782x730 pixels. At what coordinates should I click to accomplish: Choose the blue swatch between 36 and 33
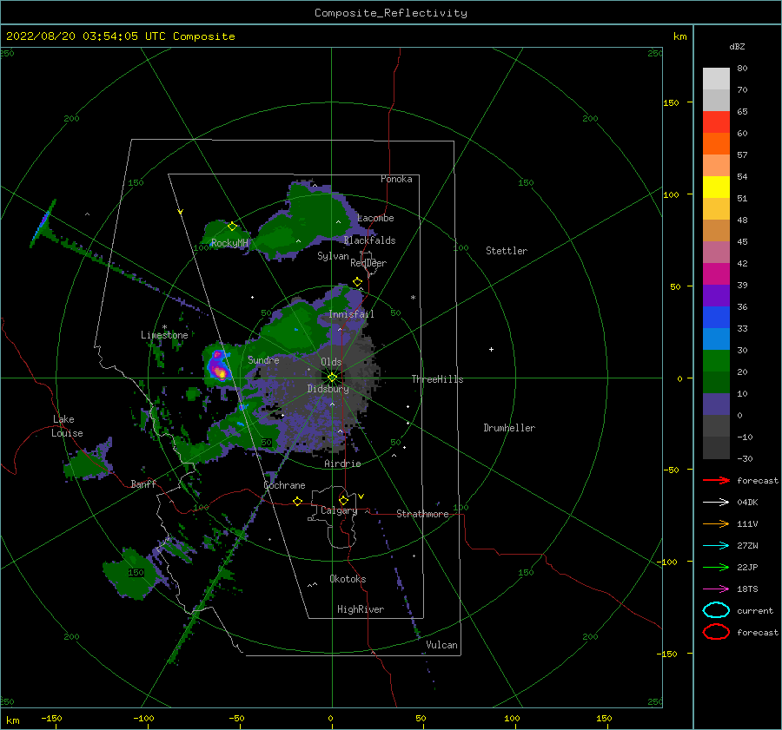click(716, 318)
